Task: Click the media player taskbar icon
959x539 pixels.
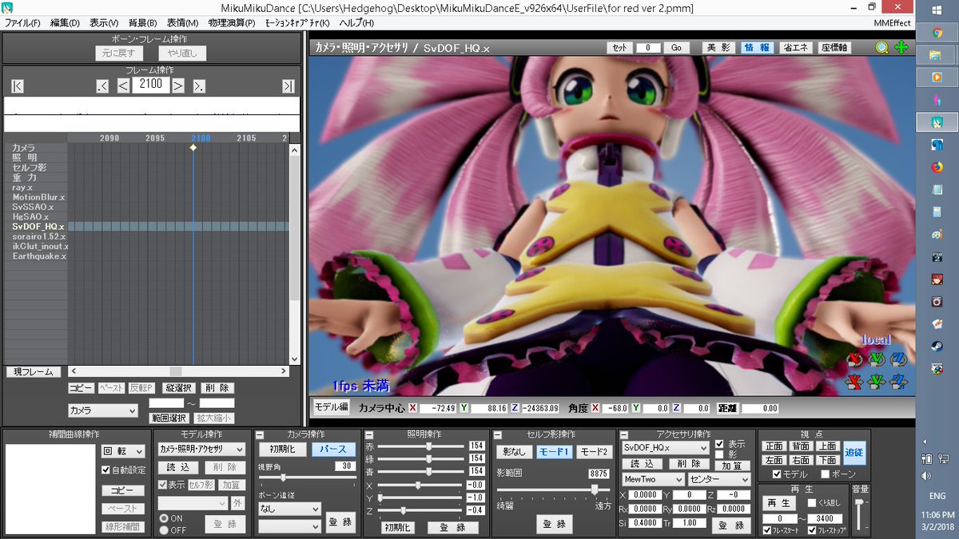Action: click(x=937, y=77)
